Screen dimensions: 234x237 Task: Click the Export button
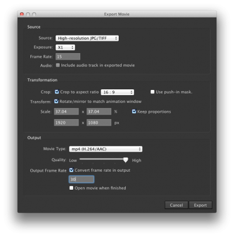[x=200, y=205]
